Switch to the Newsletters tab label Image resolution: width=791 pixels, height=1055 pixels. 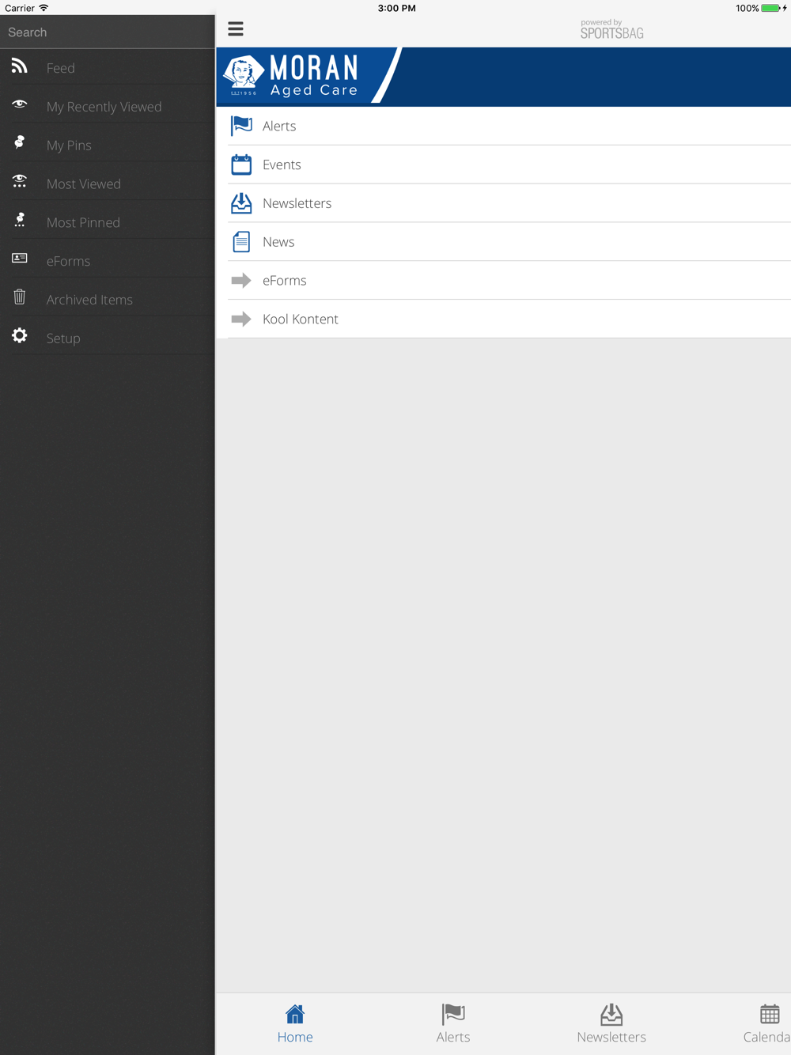pyautogui.click(x=611, y=1037)
